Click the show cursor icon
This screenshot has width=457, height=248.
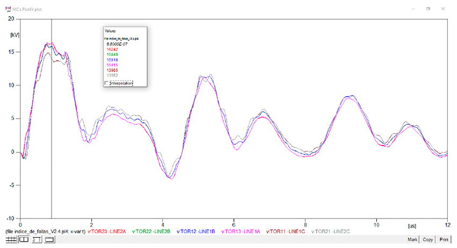[x=24, y=240]
